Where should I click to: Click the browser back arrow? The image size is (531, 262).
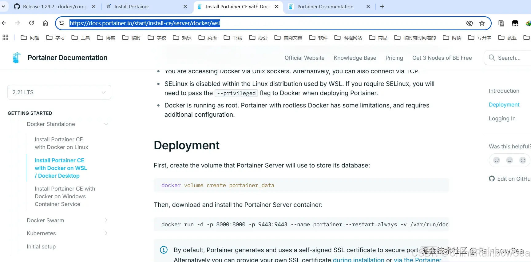tap(4, 23)
